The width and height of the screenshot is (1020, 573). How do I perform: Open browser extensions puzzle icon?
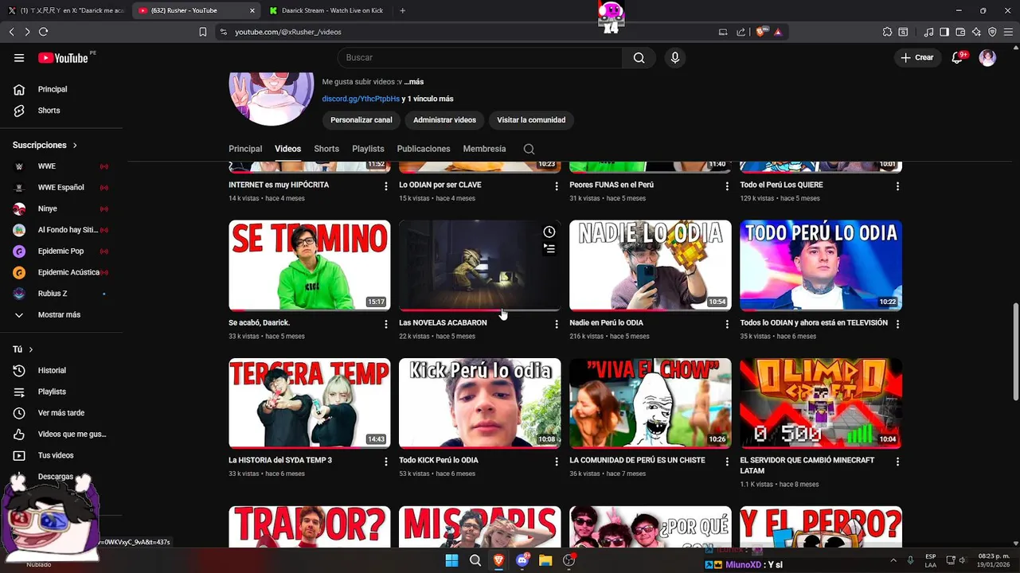point(887,32)
